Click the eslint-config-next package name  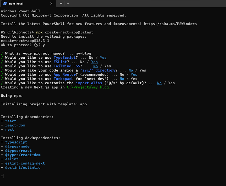25,163
